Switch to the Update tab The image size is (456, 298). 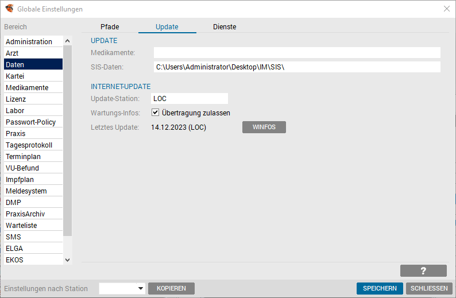click(x=167, y=27)
